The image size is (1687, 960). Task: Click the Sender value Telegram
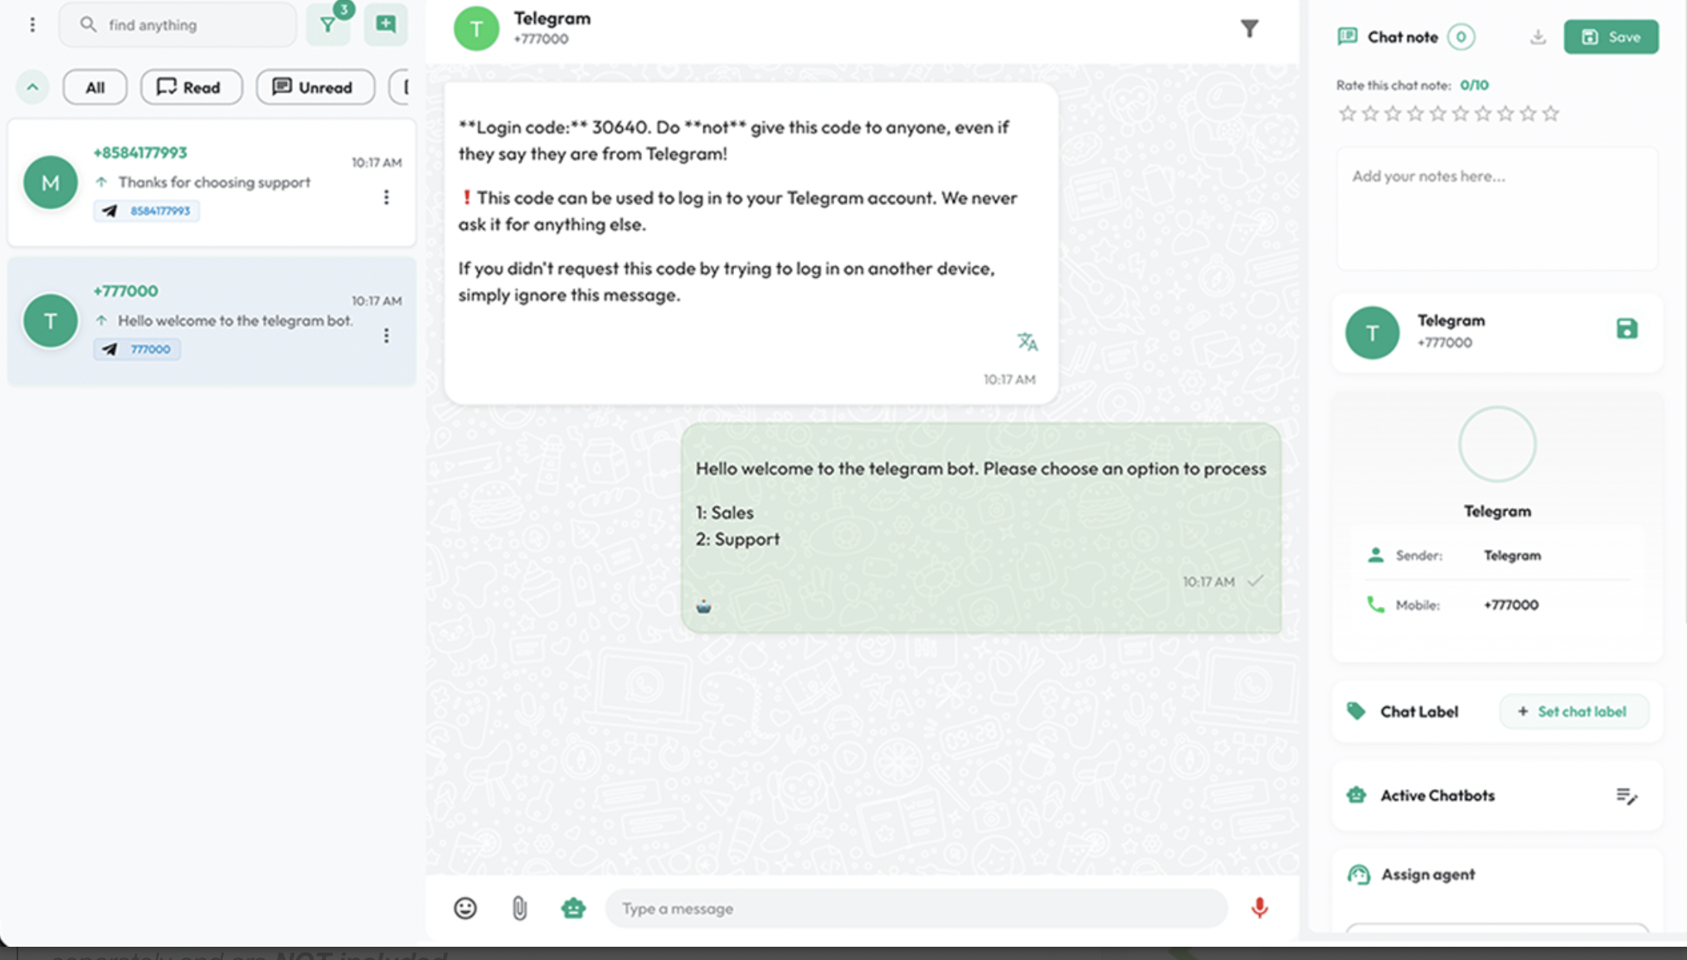pos(1512,555)
